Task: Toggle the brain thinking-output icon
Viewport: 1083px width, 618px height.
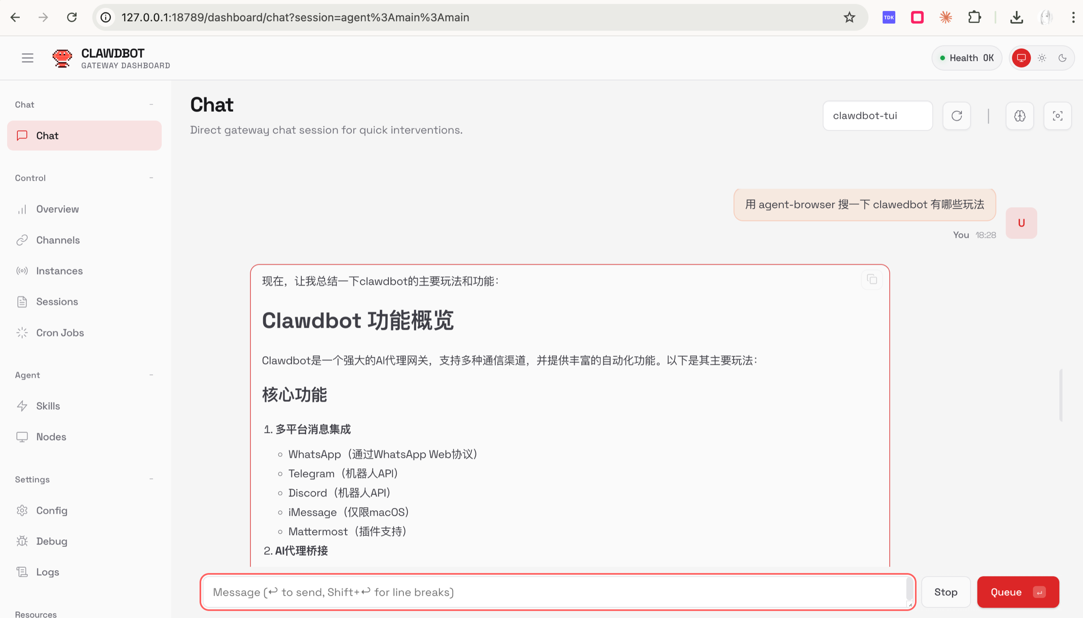Action: pyautogui.click(x=1020, y=115)
